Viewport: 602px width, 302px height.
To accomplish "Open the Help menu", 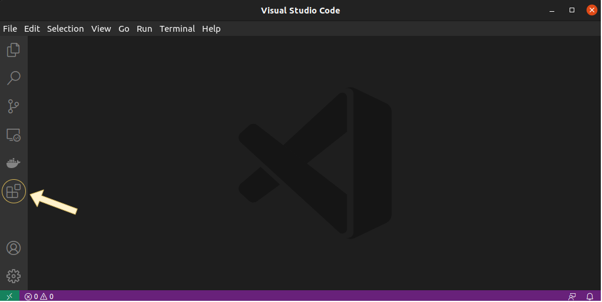I will tap(211, 29).
